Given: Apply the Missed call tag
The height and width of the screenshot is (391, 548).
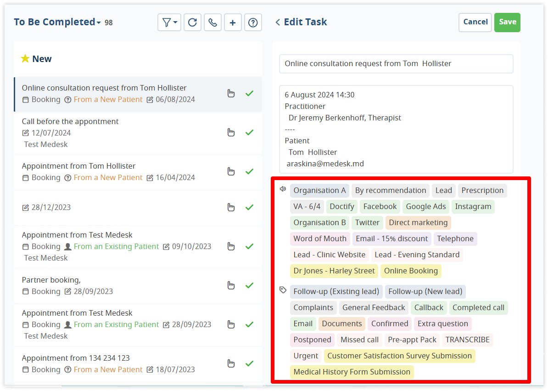Looking at the screenshot, I should tap(359, 340).
